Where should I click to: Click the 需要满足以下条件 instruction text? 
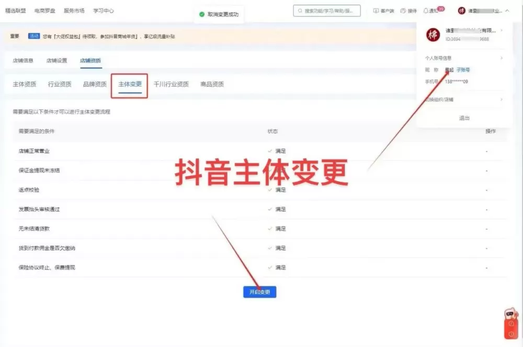click(61, 112)
